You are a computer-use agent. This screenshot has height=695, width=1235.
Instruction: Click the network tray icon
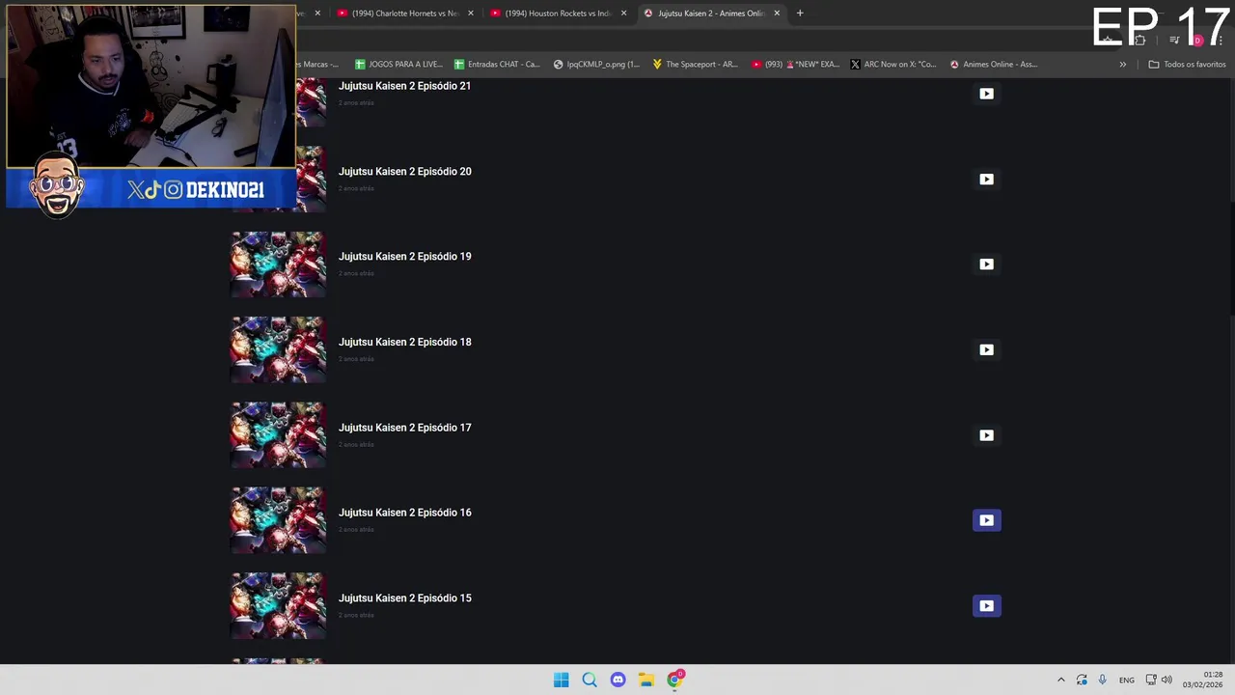pos(1151,680)
